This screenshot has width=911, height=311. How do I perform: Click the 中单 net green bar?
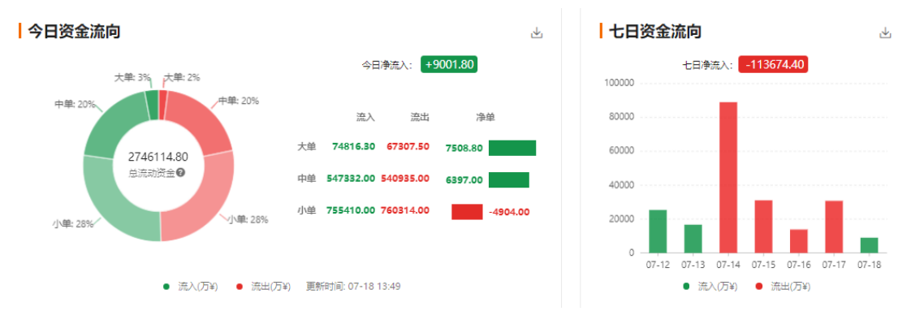pyautogui.click(x=509, y=179)
